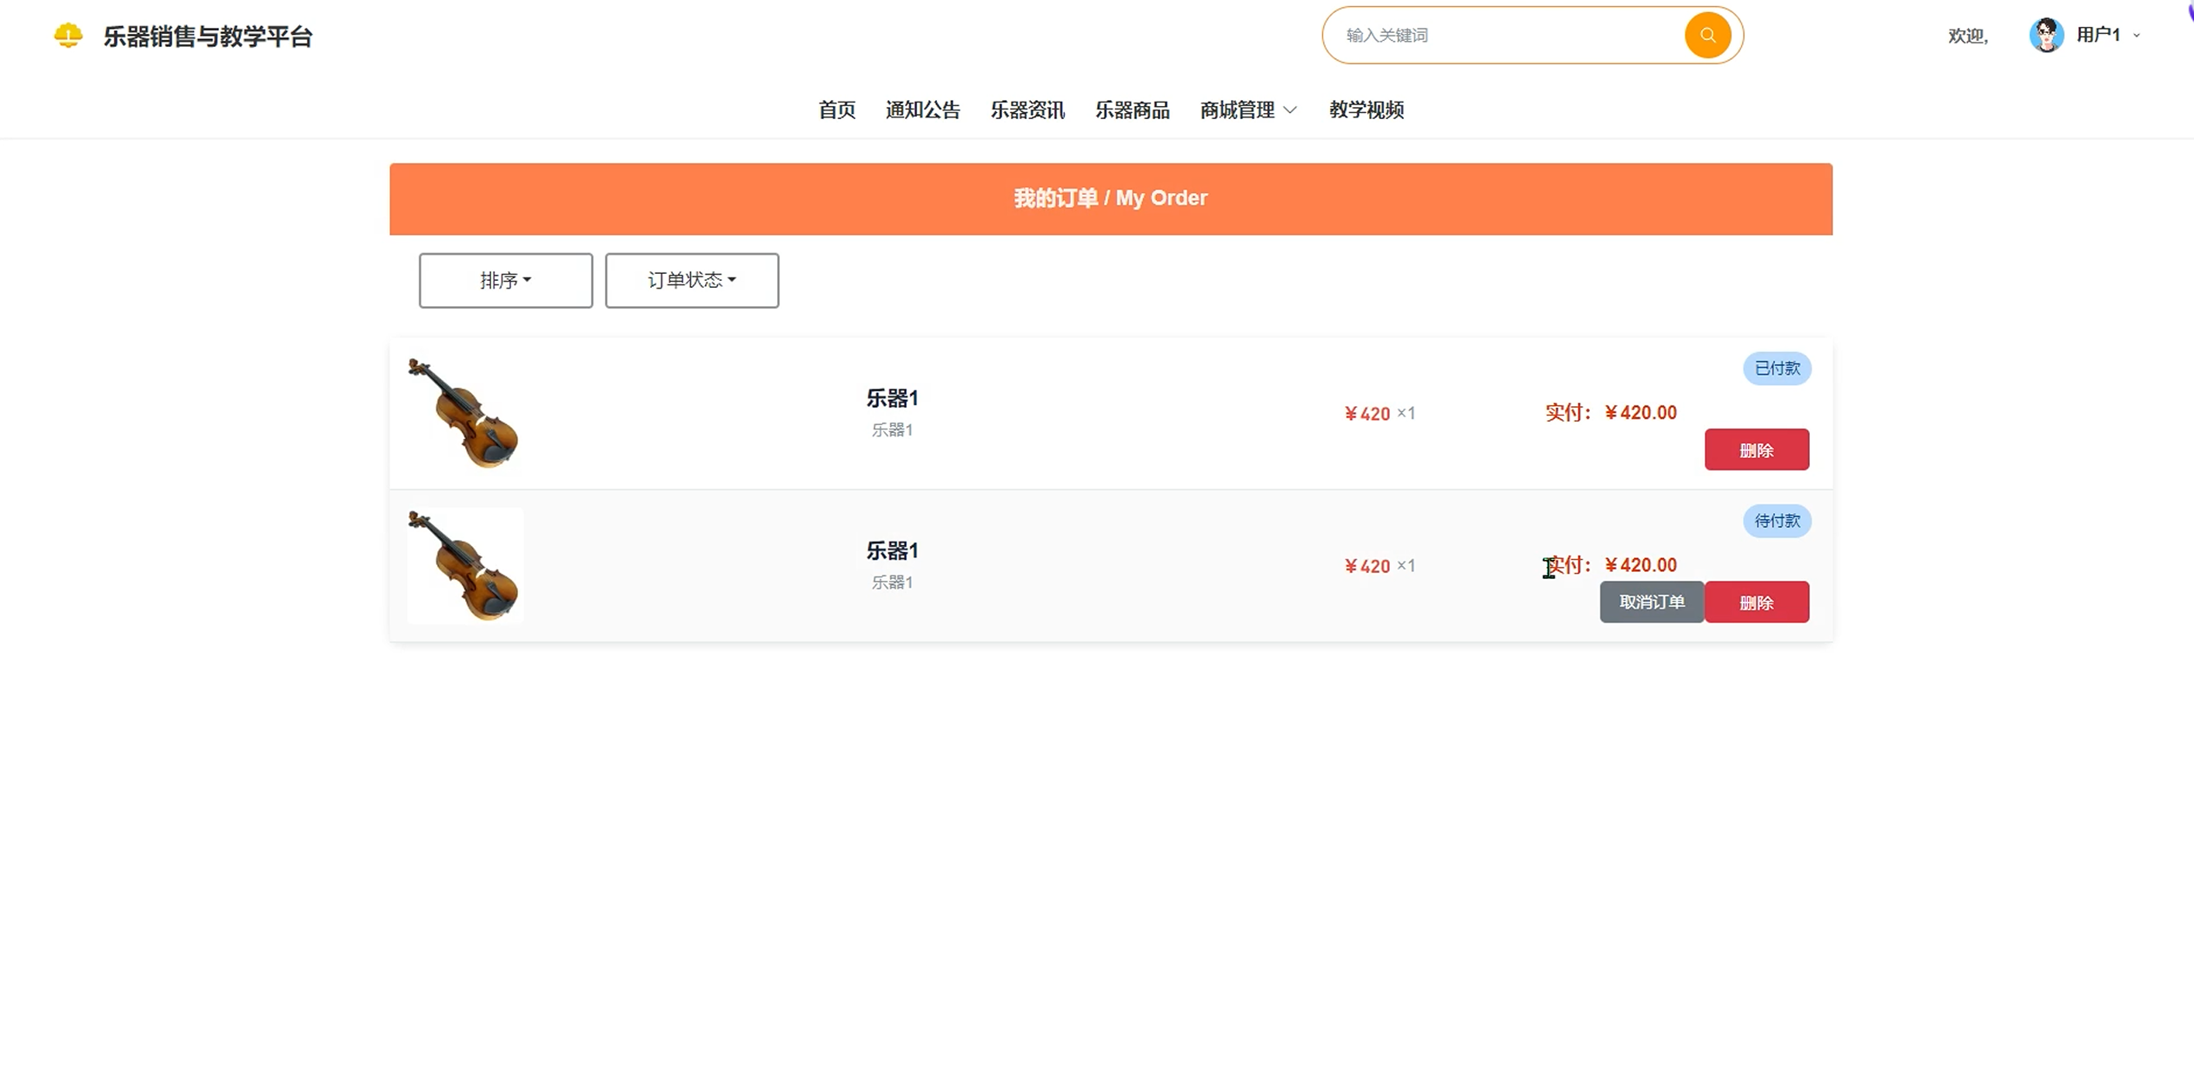The image size is (2194, 1072).
Task: Open the 乐器资讯 menu item
Action: pos(1027,110)
